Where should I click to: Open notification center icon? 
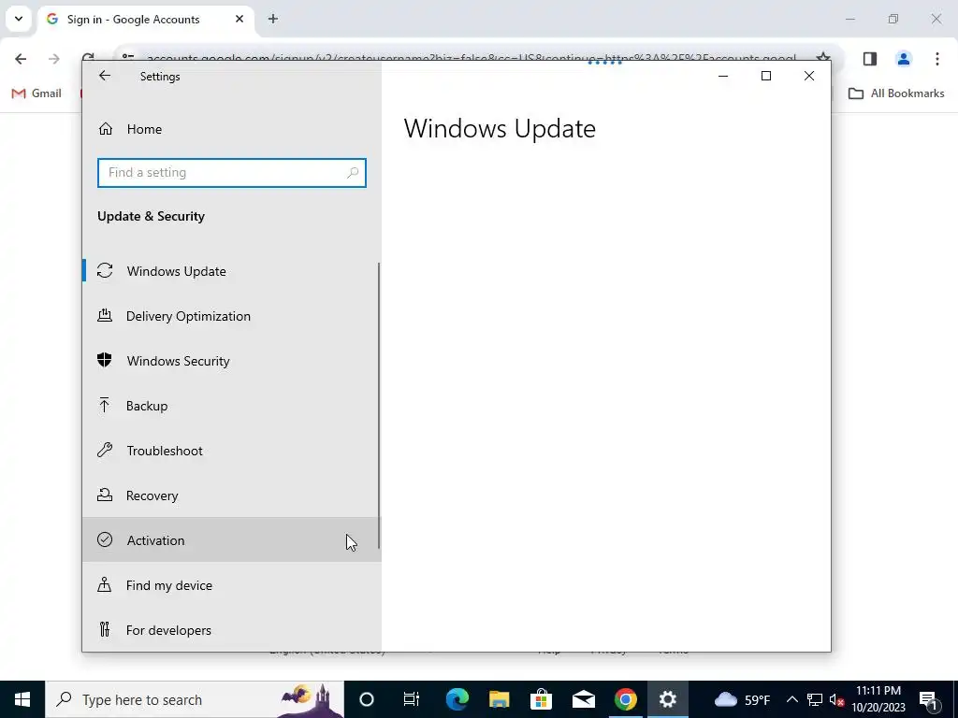tap(929, 699)
